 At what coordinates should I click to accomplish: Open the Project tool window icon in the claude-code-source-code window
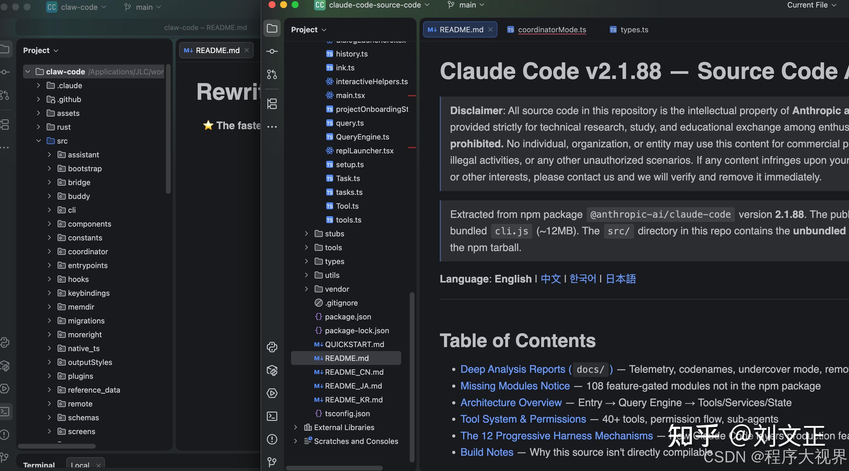coord(272,28)
